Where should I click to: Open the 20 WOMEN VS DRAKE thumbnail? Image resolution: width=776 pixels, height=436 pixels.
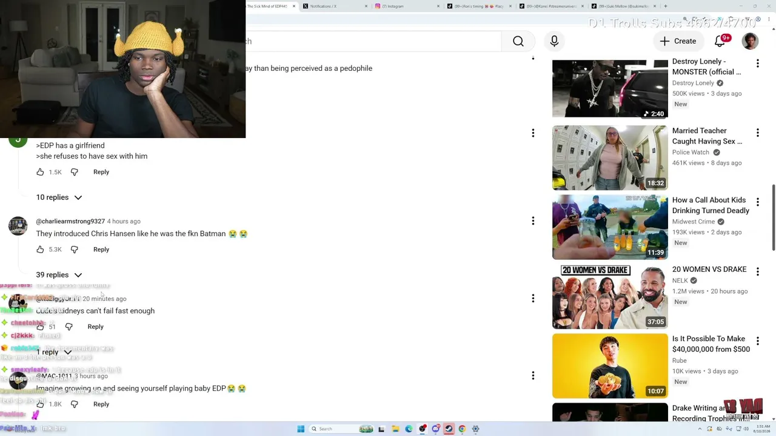pos(610,297)
